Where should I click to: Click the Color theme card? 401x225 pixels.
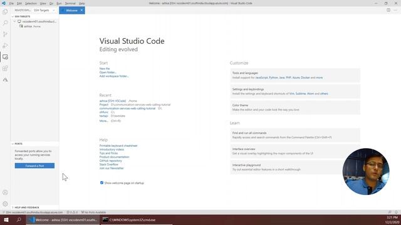pyautogui.click(x=295, y=107)
